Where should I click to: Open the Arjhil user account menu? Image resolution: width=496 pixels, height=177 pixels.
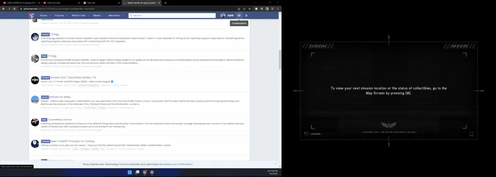click(227, 15)
